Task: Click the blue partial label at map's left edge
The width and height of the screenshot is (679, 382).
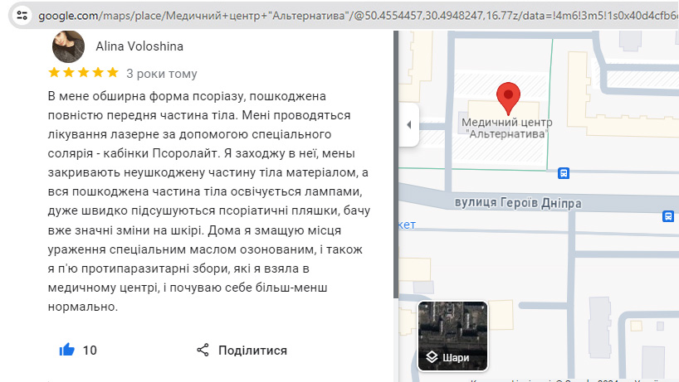Action: [x=407, y=225]
